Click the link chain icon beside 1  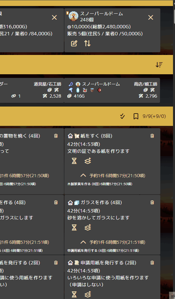(14, 96)
